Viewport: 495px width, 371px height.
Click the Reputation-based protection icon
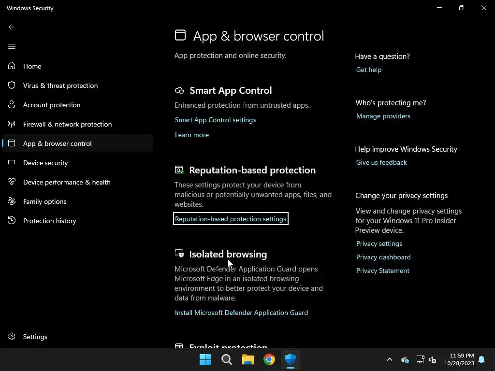[179, 170]
